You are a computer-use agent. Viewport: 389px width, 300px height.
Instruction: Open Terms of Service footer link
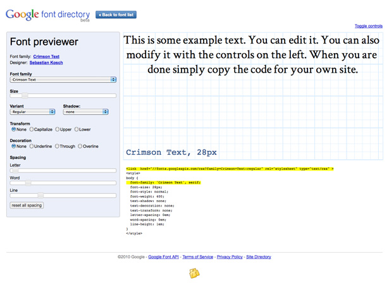pyautogui.click(x=198, y=257)
